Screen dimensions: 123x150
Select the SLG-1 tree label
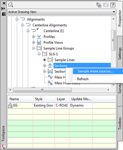tap(53, 54)
